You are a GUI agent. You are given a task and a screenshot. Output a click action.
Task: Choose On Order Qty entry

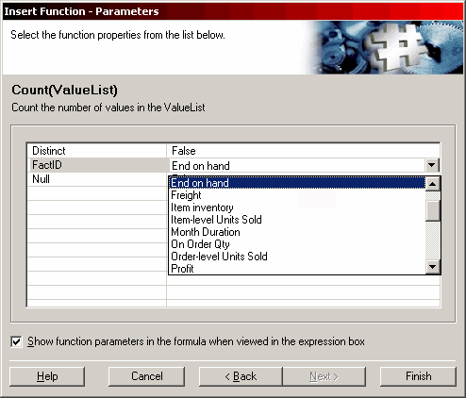coord(297,244)
